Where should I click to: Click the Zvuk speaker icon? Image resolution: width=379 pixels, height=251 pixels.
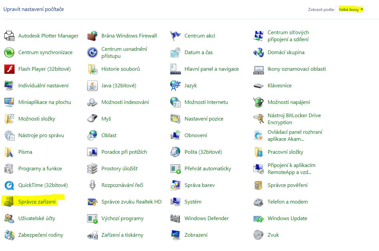[x=258, y=235]
